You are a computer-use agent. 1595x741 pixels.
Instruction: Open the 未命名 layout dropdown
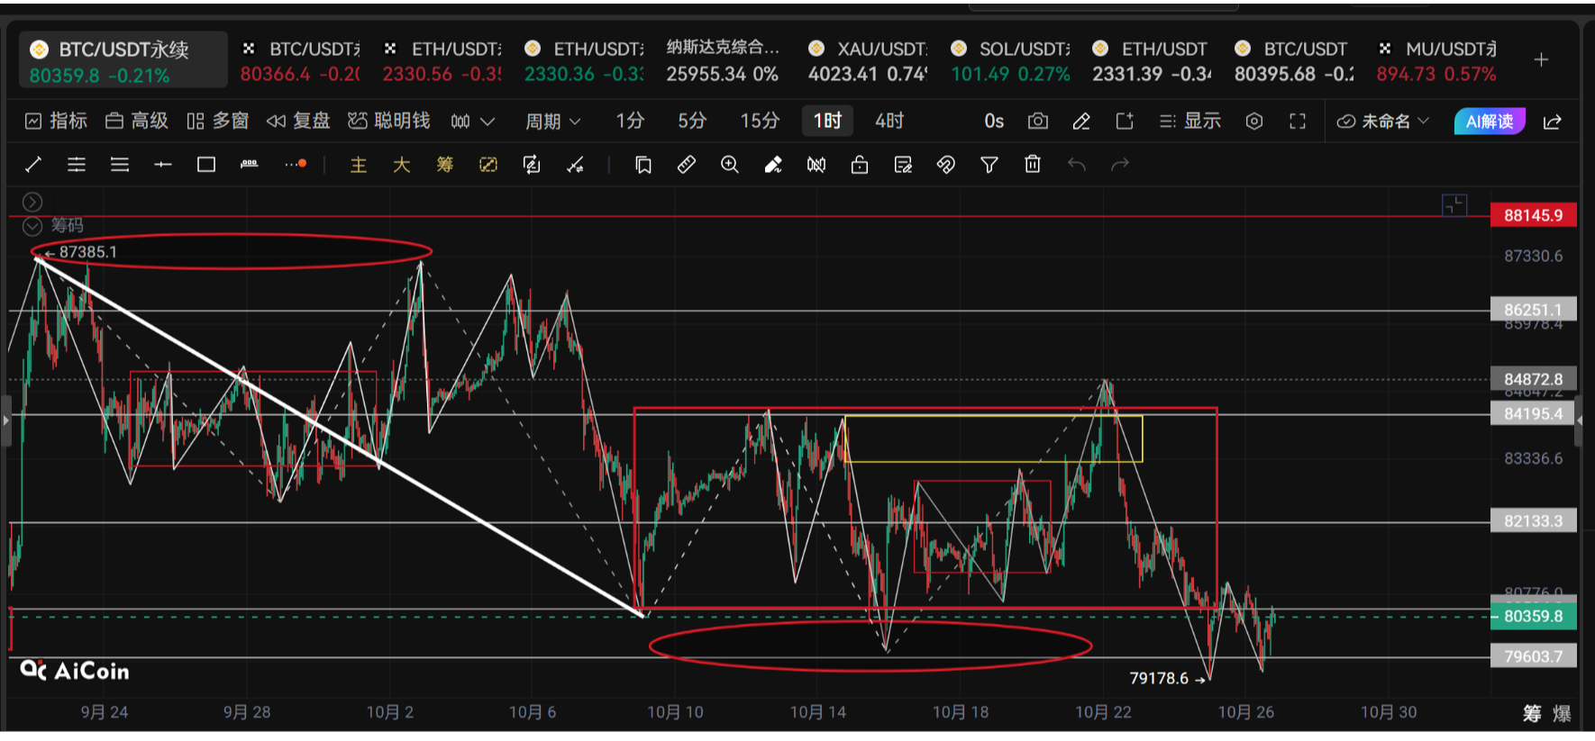1383,121
